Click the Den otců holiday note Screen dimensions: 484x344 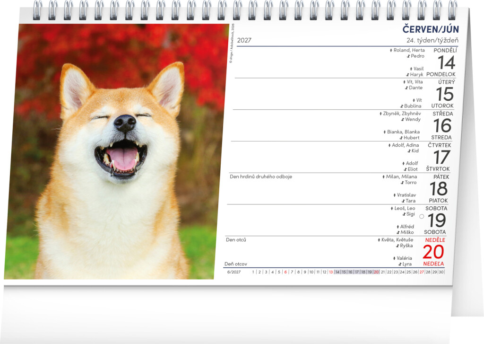tap(236, 240)
